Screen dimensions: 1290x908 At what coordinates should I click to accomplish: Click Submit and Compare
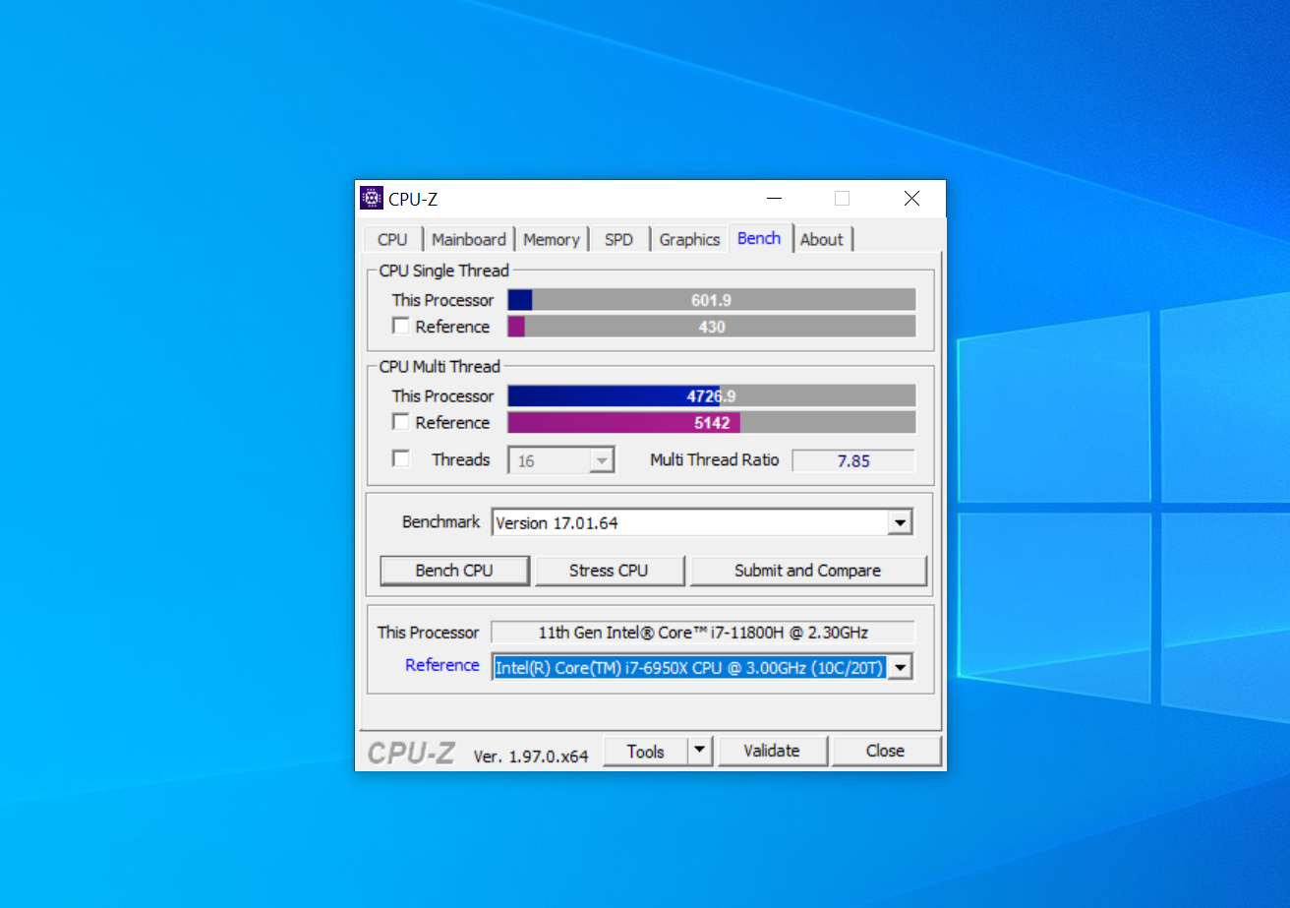pos(808,571)
